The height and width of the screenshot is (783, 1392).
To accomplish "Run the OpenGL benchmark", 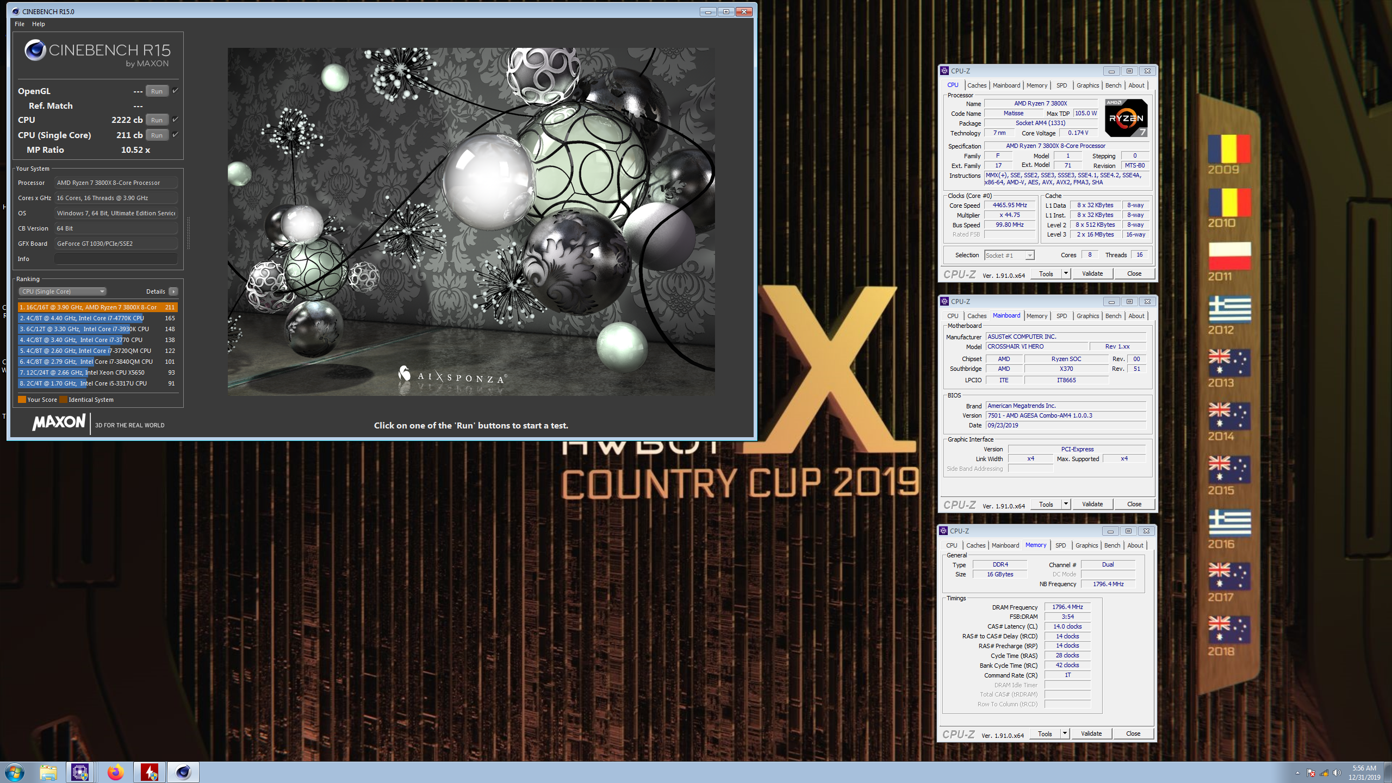I will [x=157, y=91].
